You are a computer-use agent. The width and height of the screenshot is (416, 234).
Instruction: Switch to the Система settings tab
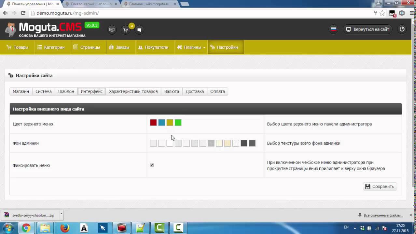44,91
